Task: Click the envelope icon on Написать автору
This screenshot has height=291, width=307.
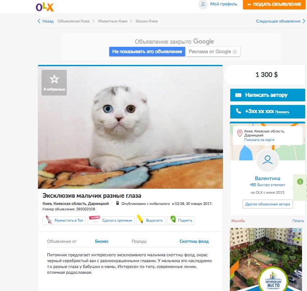Action: [238, 95]
